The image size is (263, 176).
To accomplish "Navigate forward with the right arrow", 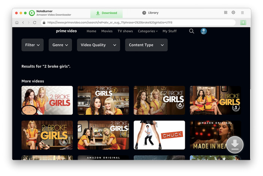I will point(29,23).
